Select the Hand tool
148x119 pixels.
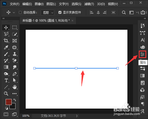coord(14,87)
